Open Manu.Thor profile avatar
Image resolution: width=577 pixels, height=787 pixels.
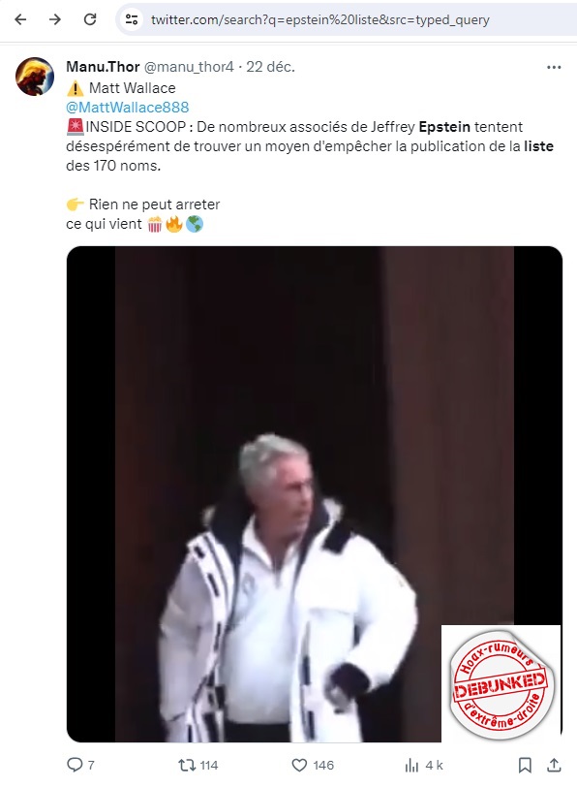35,77
